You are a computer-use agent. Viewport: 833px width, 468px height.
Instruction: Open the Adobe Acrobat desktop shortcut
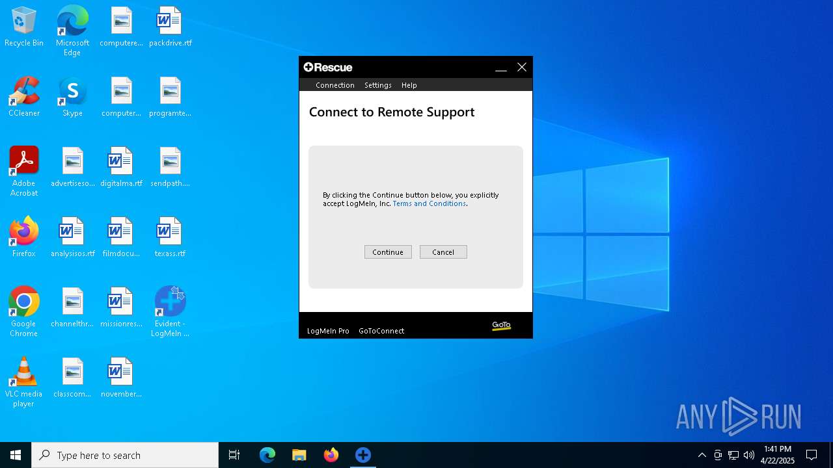coord(24,172)
